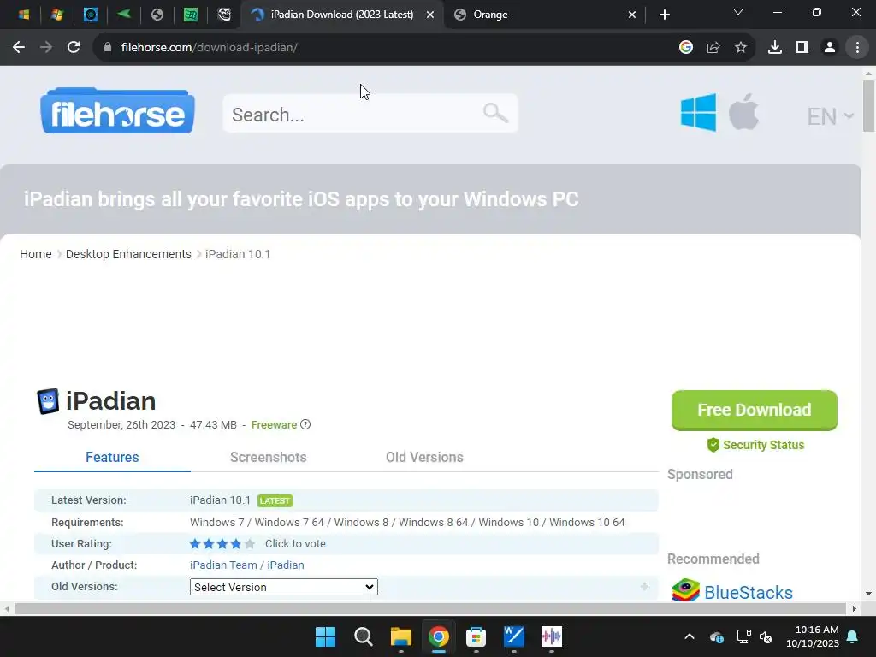Open File Explorer from taskbar
Viewport: 876px width, 657px height.
pyautogui.click(x=400, y=636)
